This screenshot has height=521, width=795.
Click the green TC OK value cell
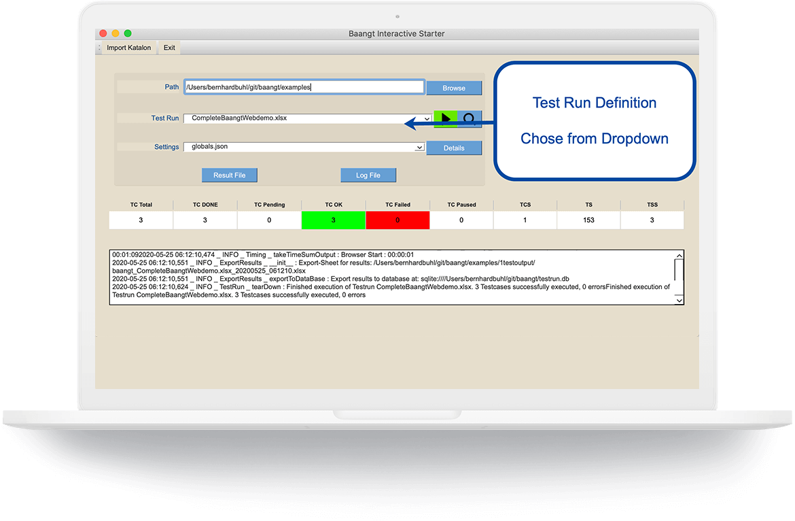pos(333,220)
